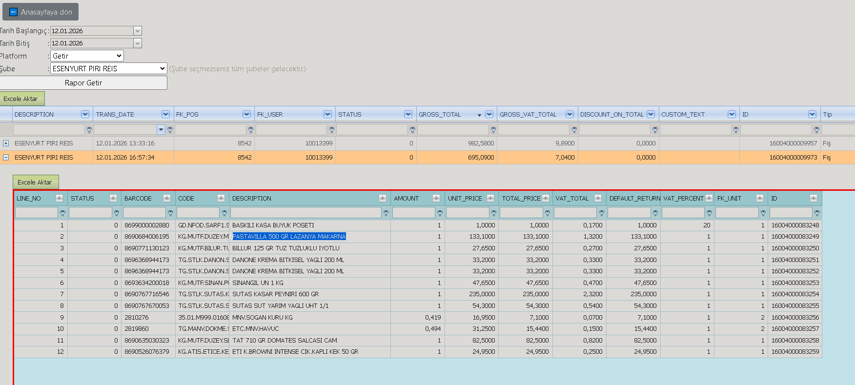Image resolution: width=855 pixels, height=385 pixels.
Task: Click the filter icon under BARCODE column
Action: click(x=170, y=213)
